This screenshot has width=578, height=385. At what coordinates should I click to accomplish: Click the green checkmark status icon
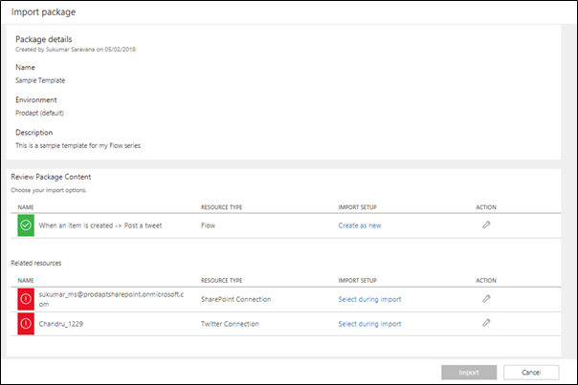(x=25, y=225)
